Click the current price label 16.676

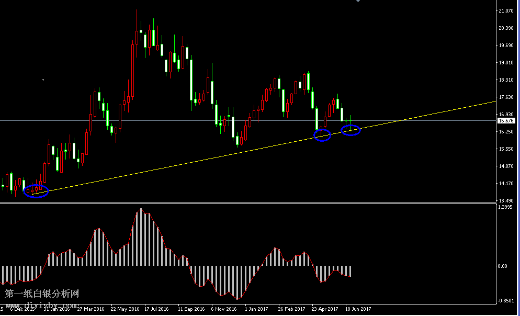click(x=506, y=121)
